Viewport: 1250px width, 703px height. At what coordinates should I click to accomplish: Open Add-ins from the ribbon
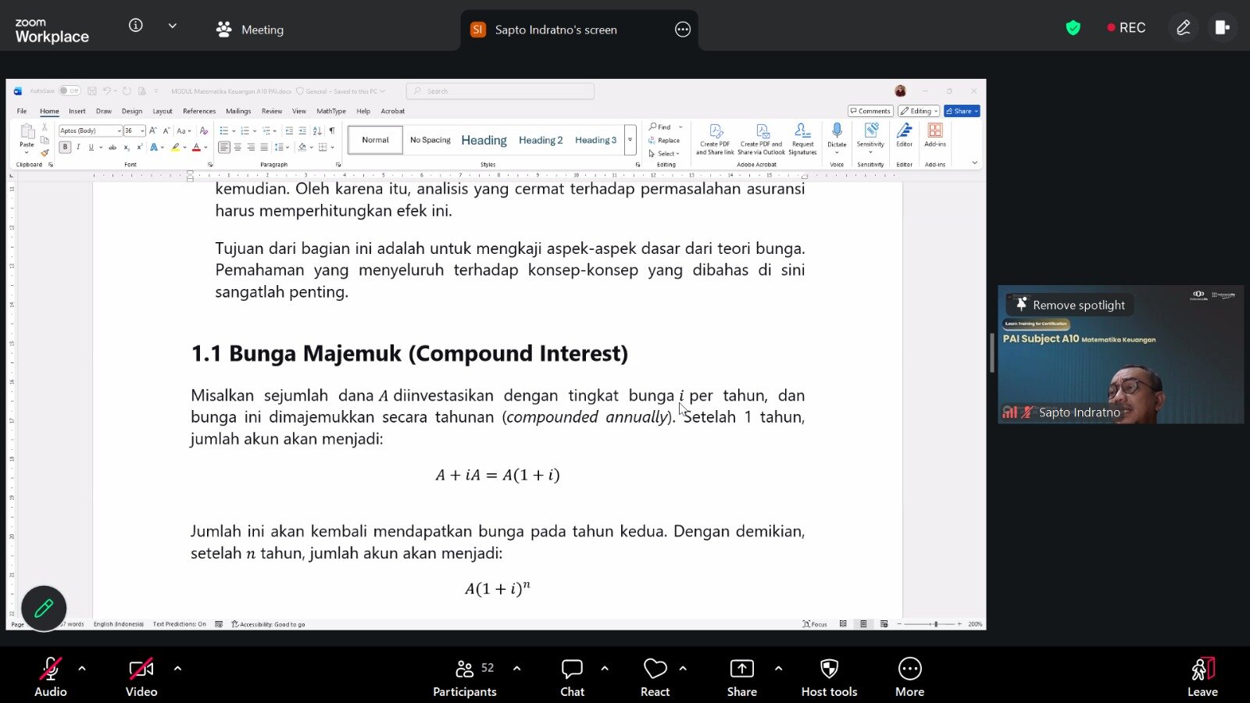point(935,134)
